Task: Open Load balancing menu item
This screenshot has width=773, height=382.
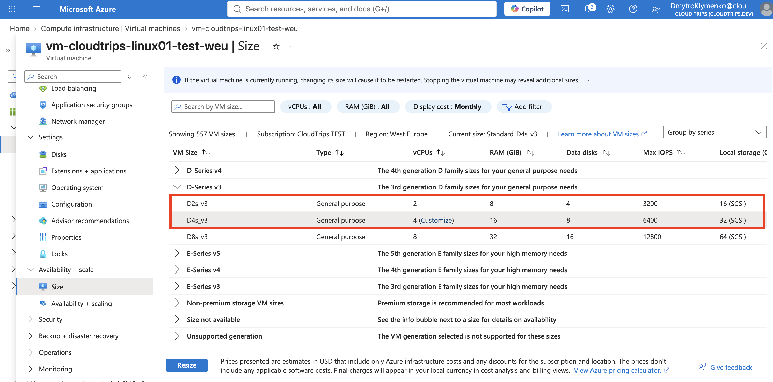Action: [74, 88]
